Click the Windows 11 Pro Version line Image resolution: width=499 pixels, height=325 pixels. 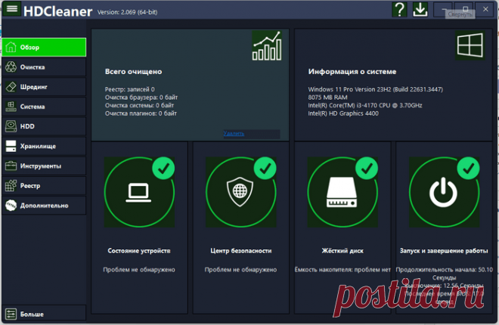376,89
